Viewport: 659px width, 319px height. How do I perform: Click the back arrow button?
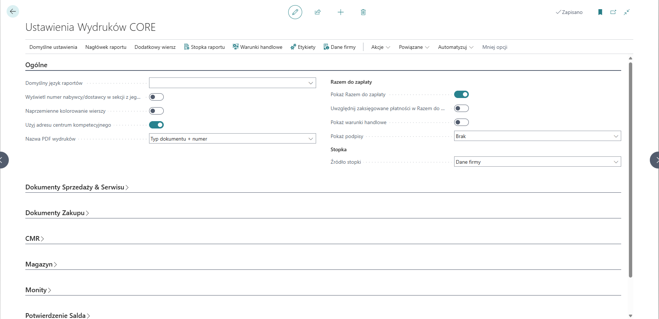pos(13,12)
